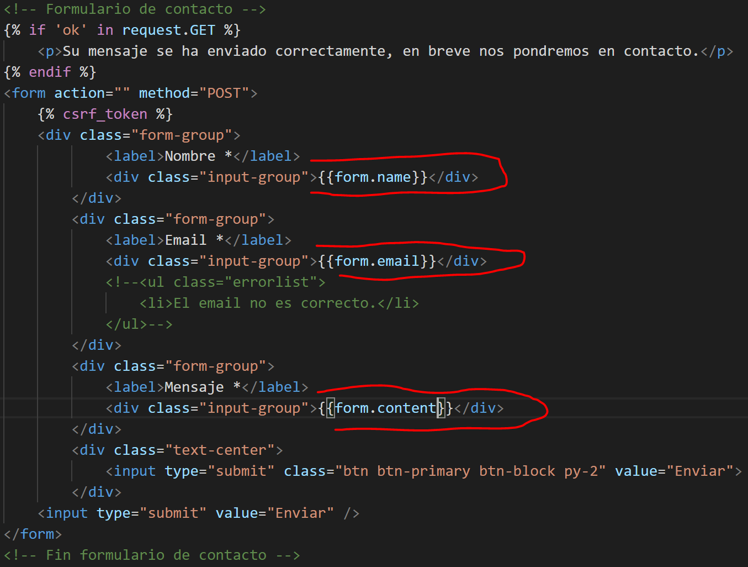
Task: Click the '{{form.content}}' template variable
Action: click(x=386, y=408)
